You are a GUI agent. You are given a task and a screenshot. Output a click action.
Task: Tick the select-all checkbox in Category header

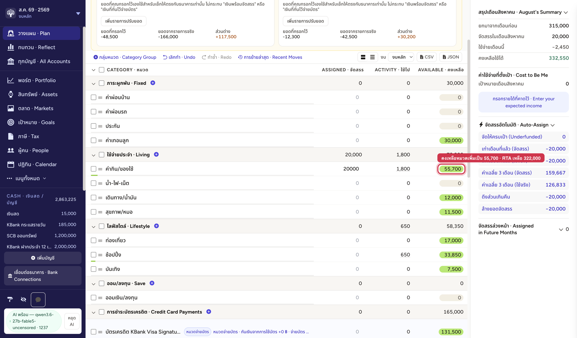[x=102, y=70]
